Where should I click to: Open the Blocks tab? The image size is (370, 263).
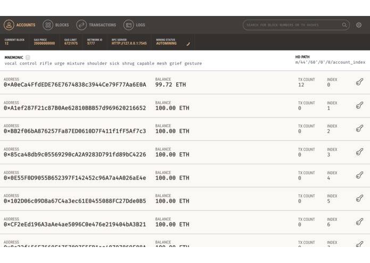tap(56, 25)
